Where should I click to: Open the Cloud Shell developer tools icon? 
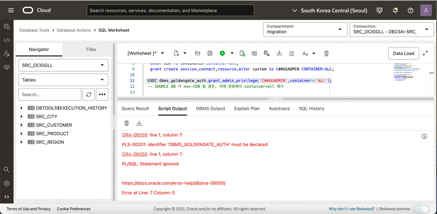coord(379,10)
